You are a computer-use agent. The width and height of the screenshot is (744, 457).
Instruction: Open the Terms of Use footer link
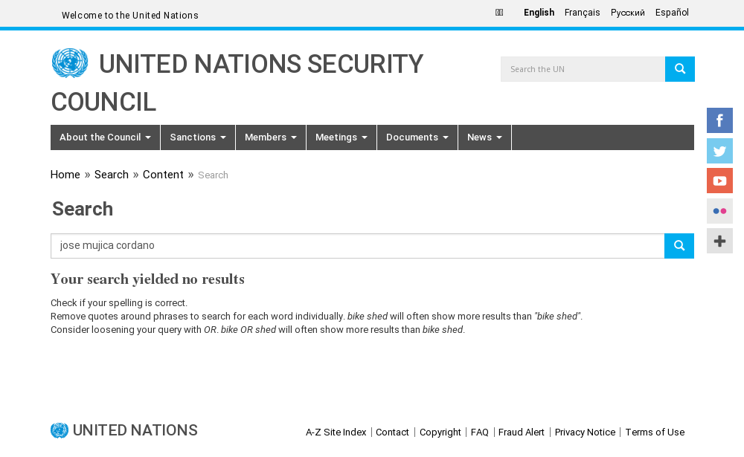(655, 432)
